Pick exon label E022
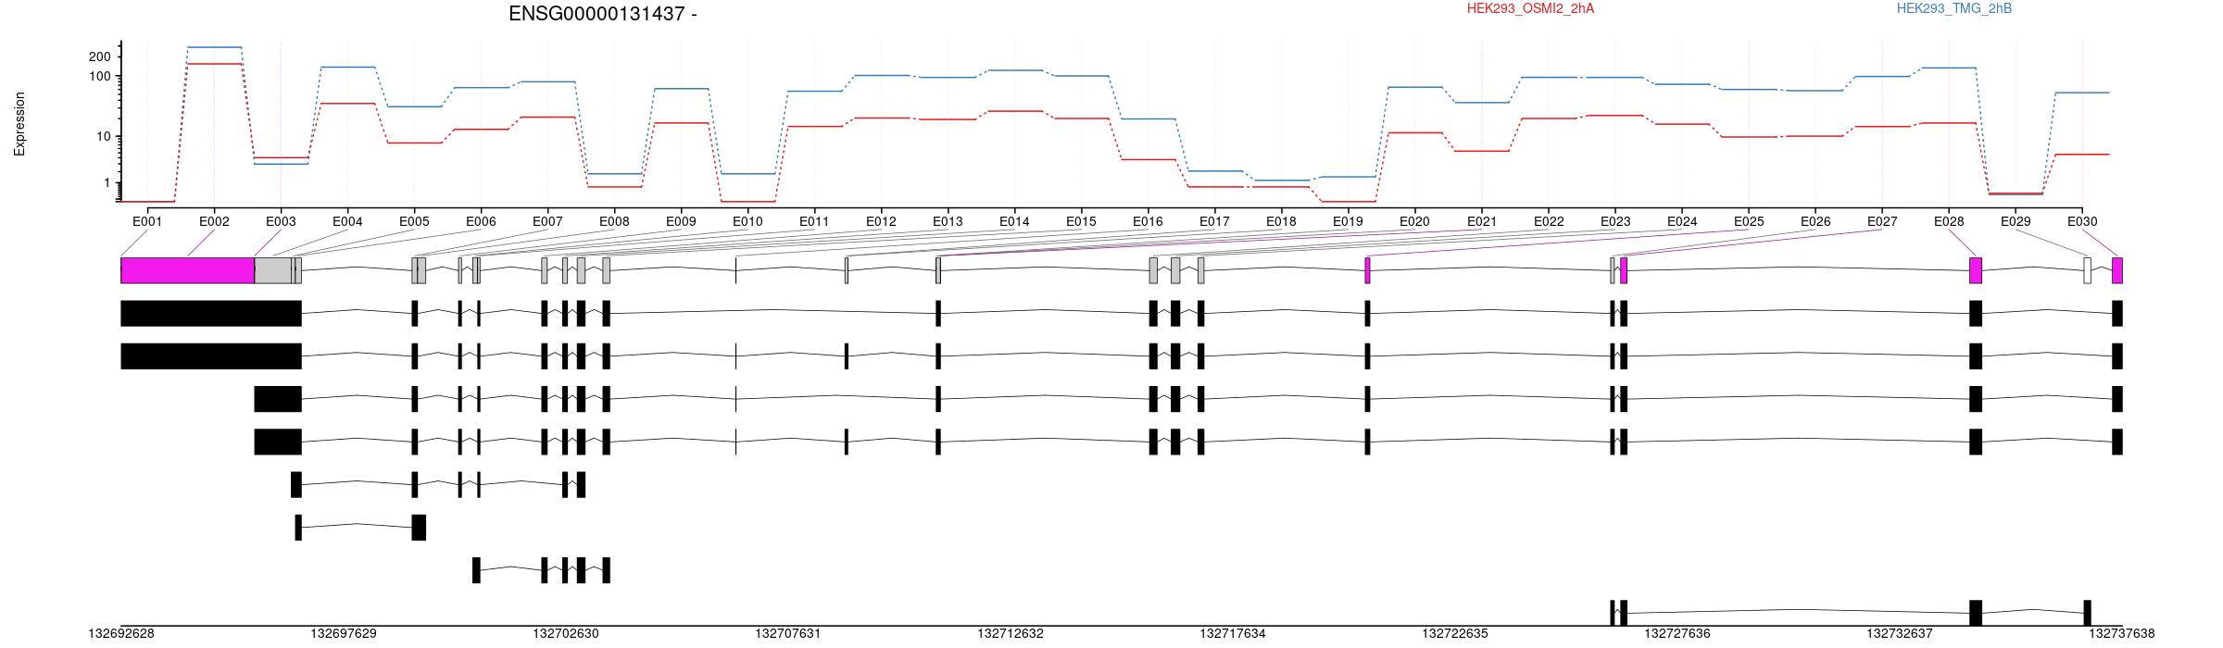This screenshot has width=2223, height=648. click(1549, 221)
